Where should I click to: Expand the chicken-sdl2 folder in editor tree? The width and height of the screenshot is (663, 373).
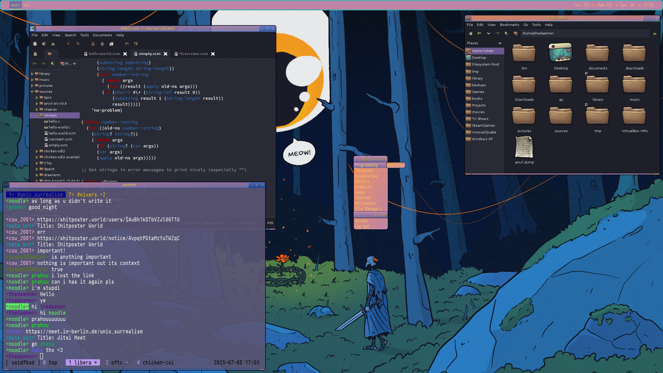point(37,151)
